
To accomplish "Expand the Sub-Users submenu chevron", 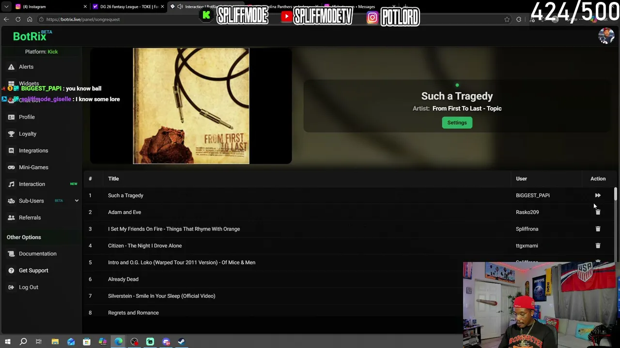I will tap(77, 201).
